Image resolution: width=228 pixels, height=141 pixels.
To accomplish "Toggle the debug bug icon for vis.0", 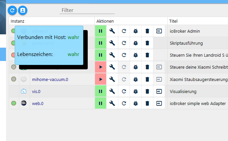I will (136, 91).
